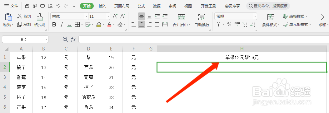Click the fill color yellow bucket

[x=99, y=25]
